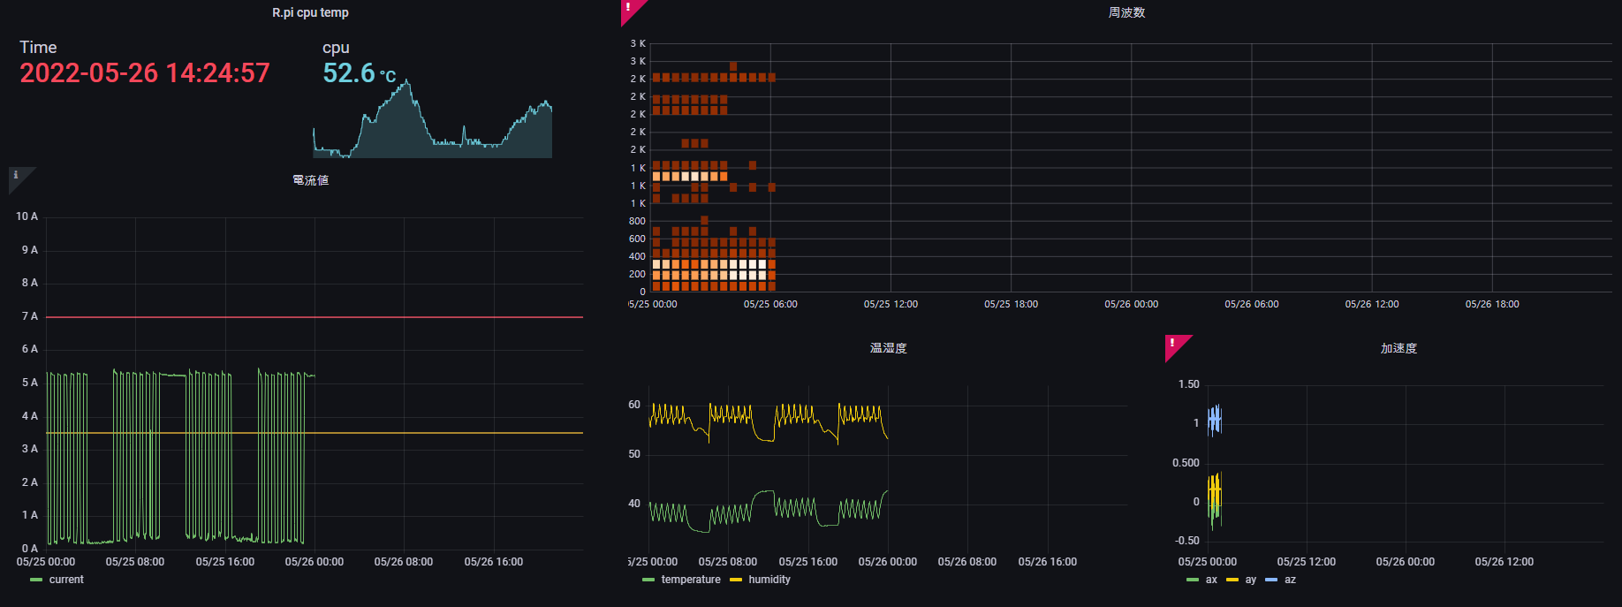
Task: Click the 05/26 12:00 label on 加速度 axis
Action: pos(1504,562)
